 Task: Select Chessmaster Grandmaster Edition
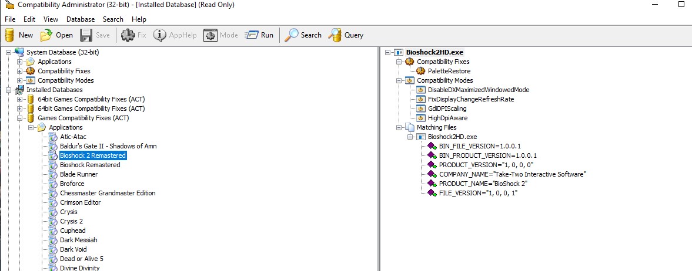(x=108, y=193)
